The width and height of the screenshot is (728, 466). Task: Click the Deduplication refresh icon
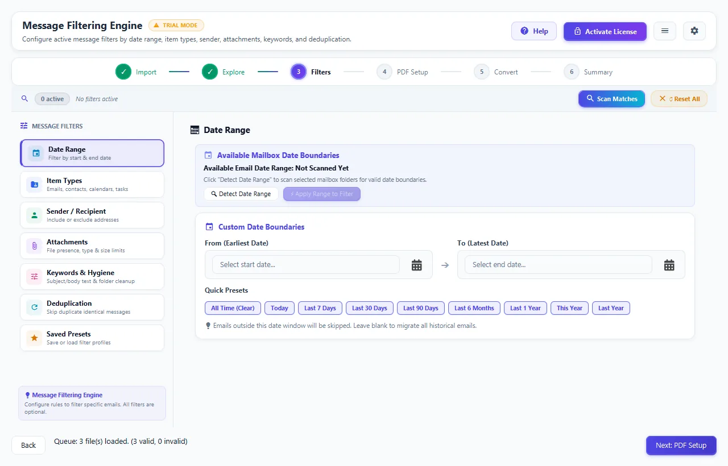(34, 307)
